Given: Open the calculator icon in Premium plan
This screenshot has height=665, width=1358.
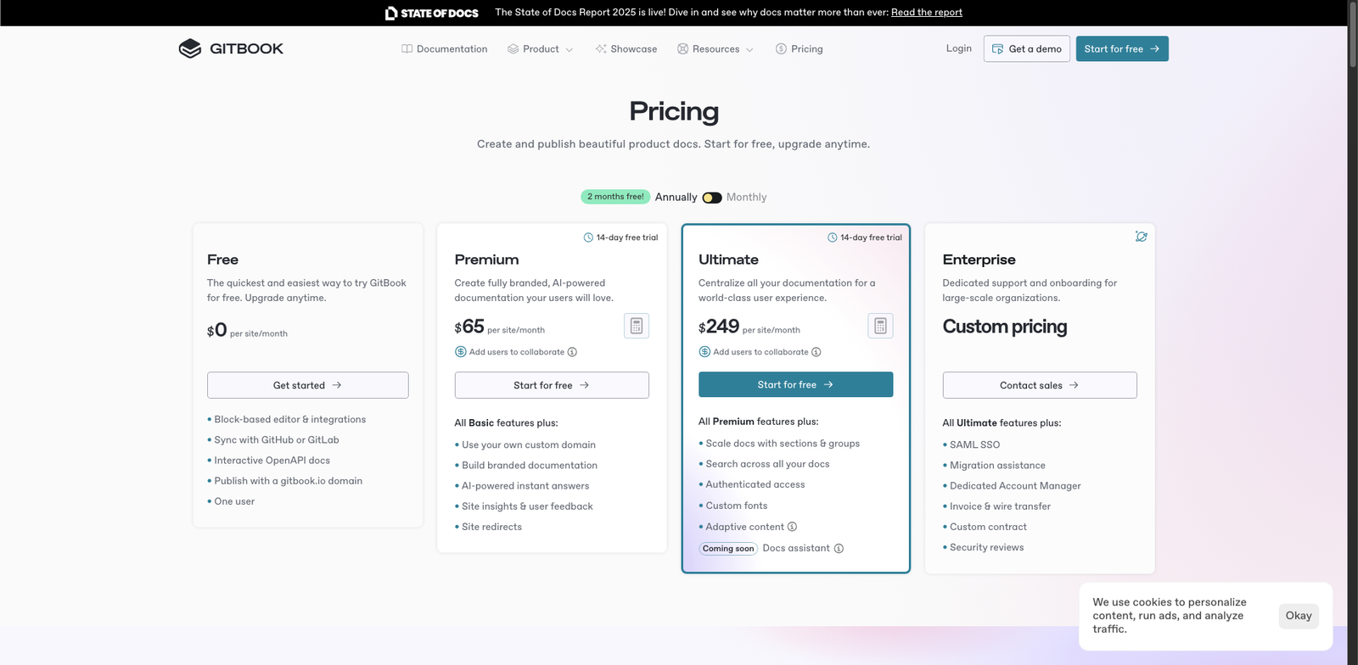Looking at the screenshot, I should pyautogui.click(x=637, y=326).
